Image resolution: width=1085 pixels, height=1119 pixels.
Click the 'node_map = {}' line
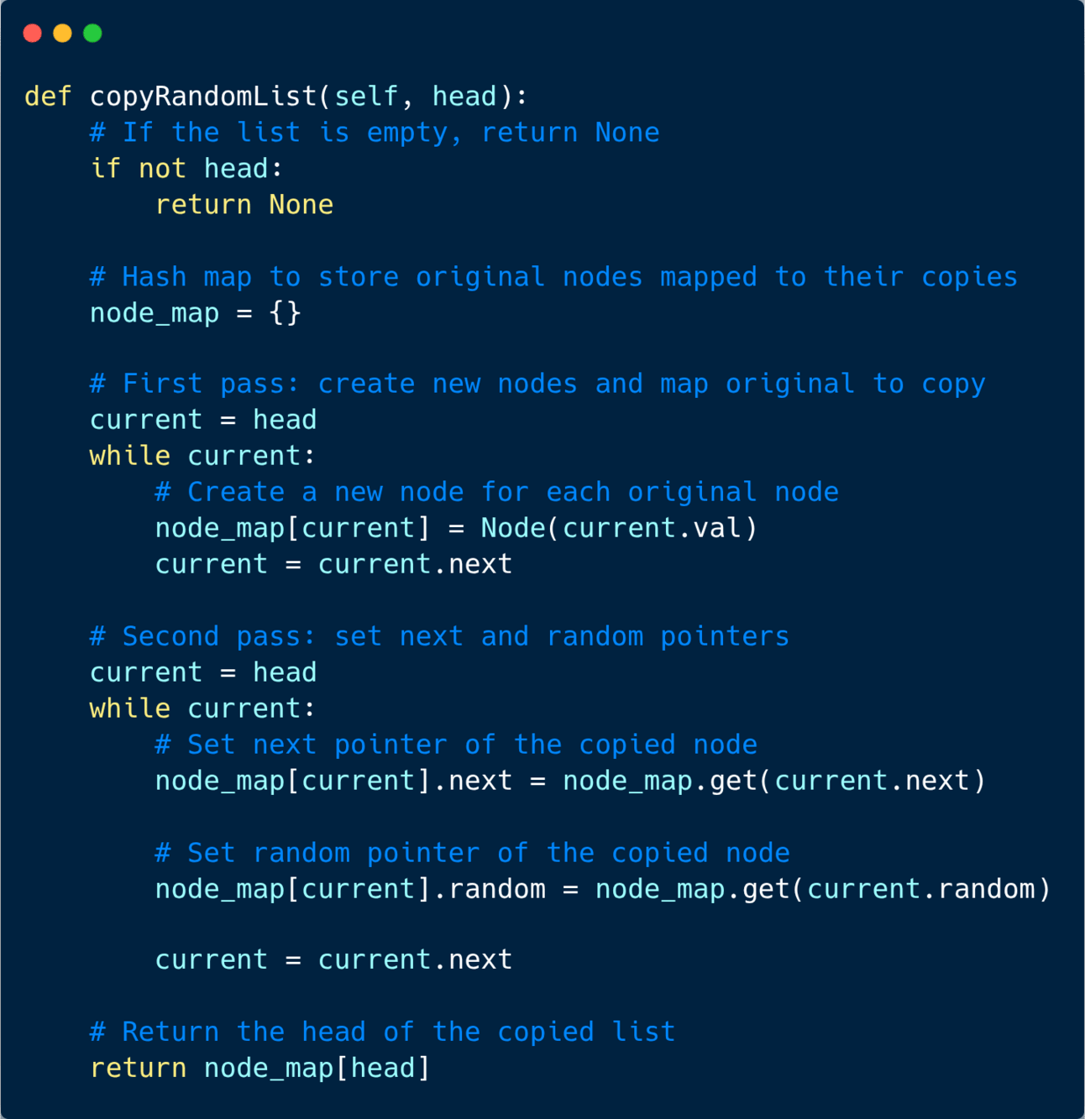click(196, 313)
